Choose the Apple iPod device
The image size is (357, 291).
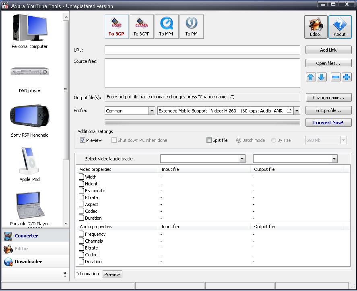pos(30,164)
